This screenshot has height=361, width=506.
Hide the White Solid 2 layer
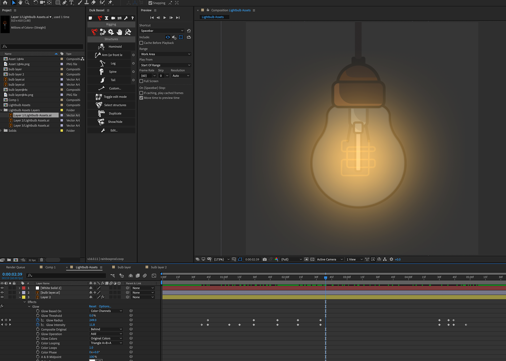pos(2,288)
